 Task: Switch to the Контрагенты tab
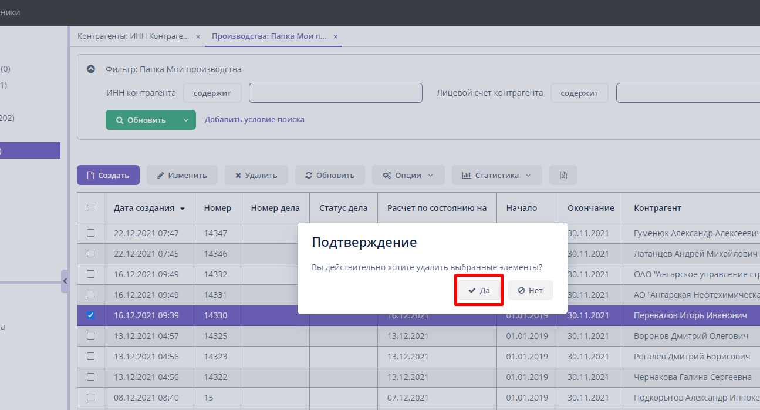click(133, 36)
